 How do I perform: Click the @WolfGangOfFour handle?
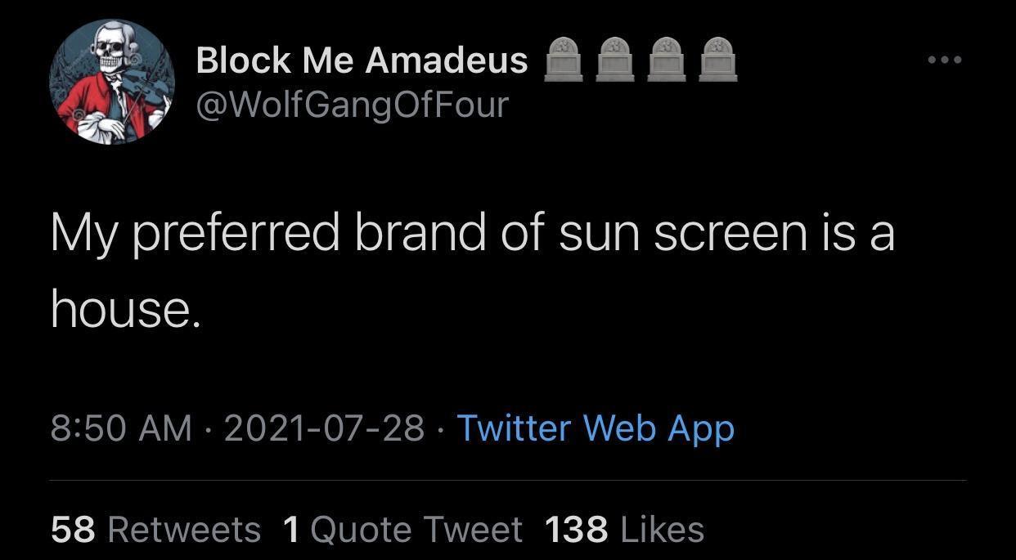coord(352,104)
